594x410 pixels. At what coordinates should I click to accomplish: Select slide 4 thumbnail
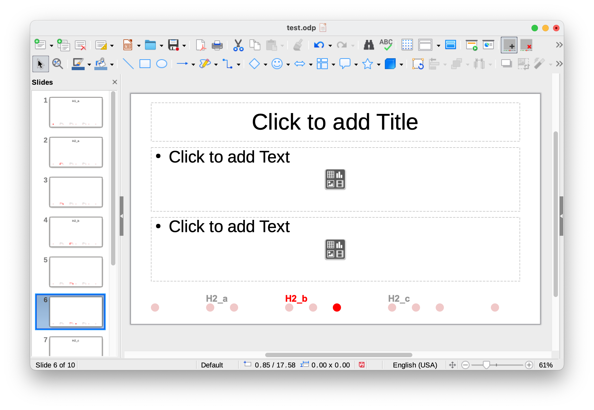coord(76,232)
